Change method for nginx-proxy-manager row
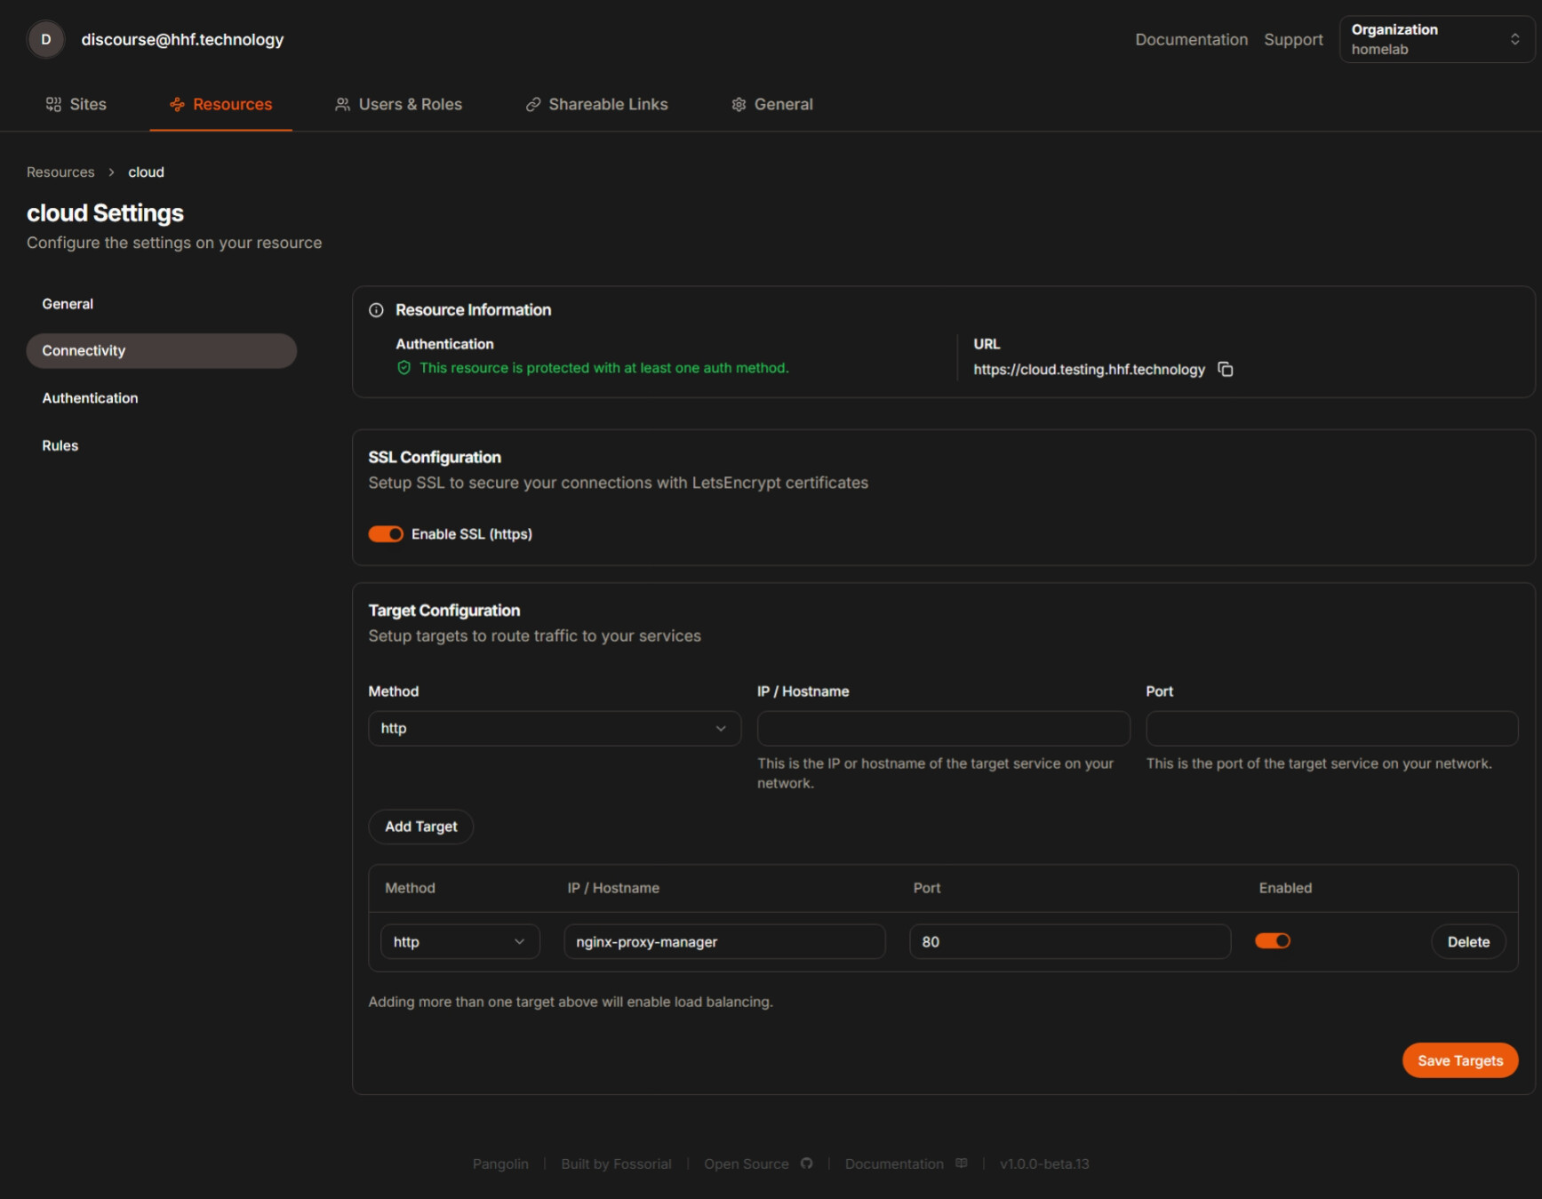 point(460,942)
